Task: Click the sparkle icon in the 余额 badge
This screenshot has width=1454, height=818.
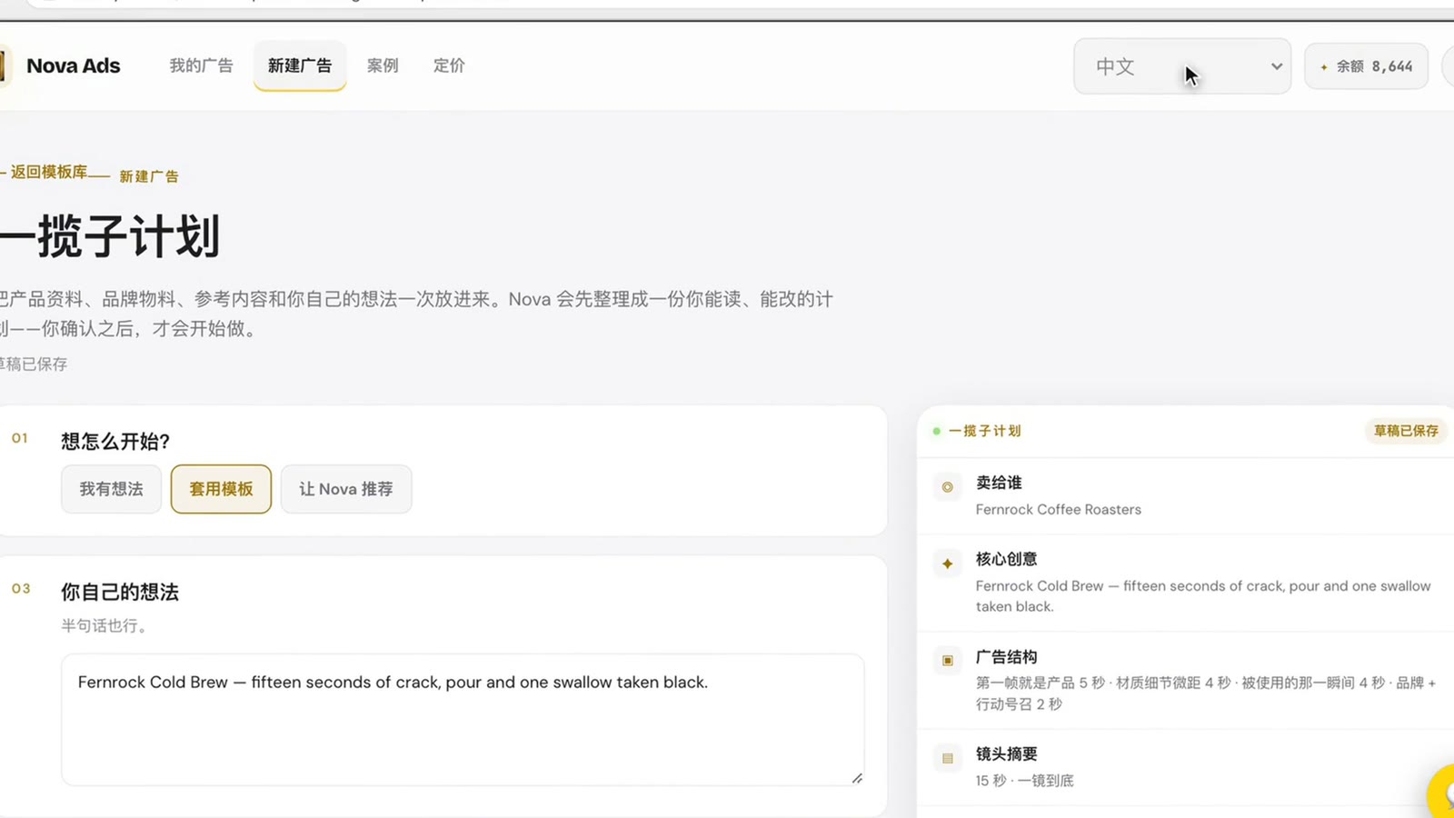Action: click(1323, 66)
